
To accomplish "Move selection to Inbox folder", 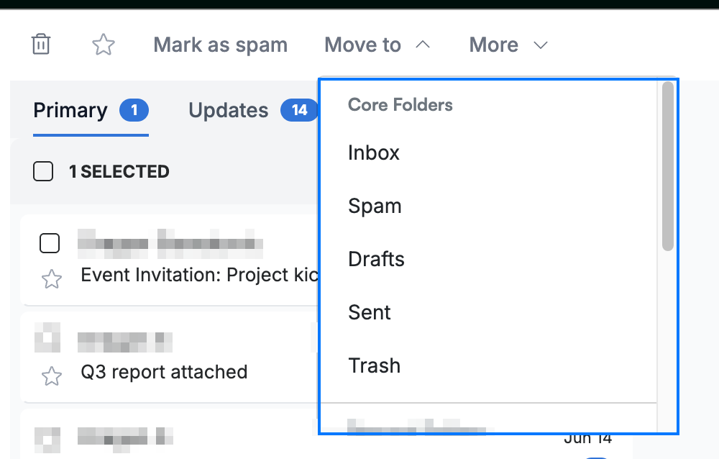I will click(x=488, y=153).
